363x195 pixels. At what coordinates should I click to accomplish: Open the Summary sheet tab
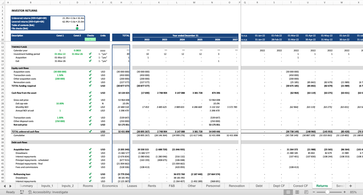[26, 186]
